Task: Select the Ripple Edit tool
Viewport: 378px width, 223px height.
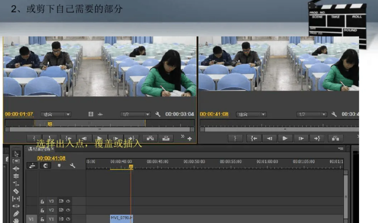Action: coord(16,168)
